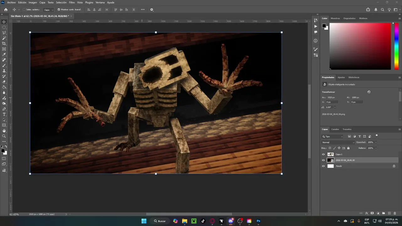Hide the Fondo layer
This screenshot has height=226, width=402.
323,166
